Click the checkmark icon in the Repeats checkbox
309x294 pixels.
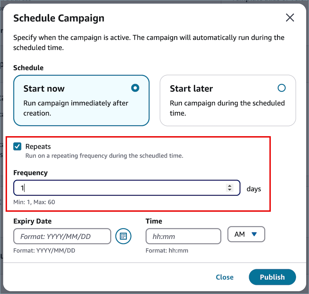17,146
